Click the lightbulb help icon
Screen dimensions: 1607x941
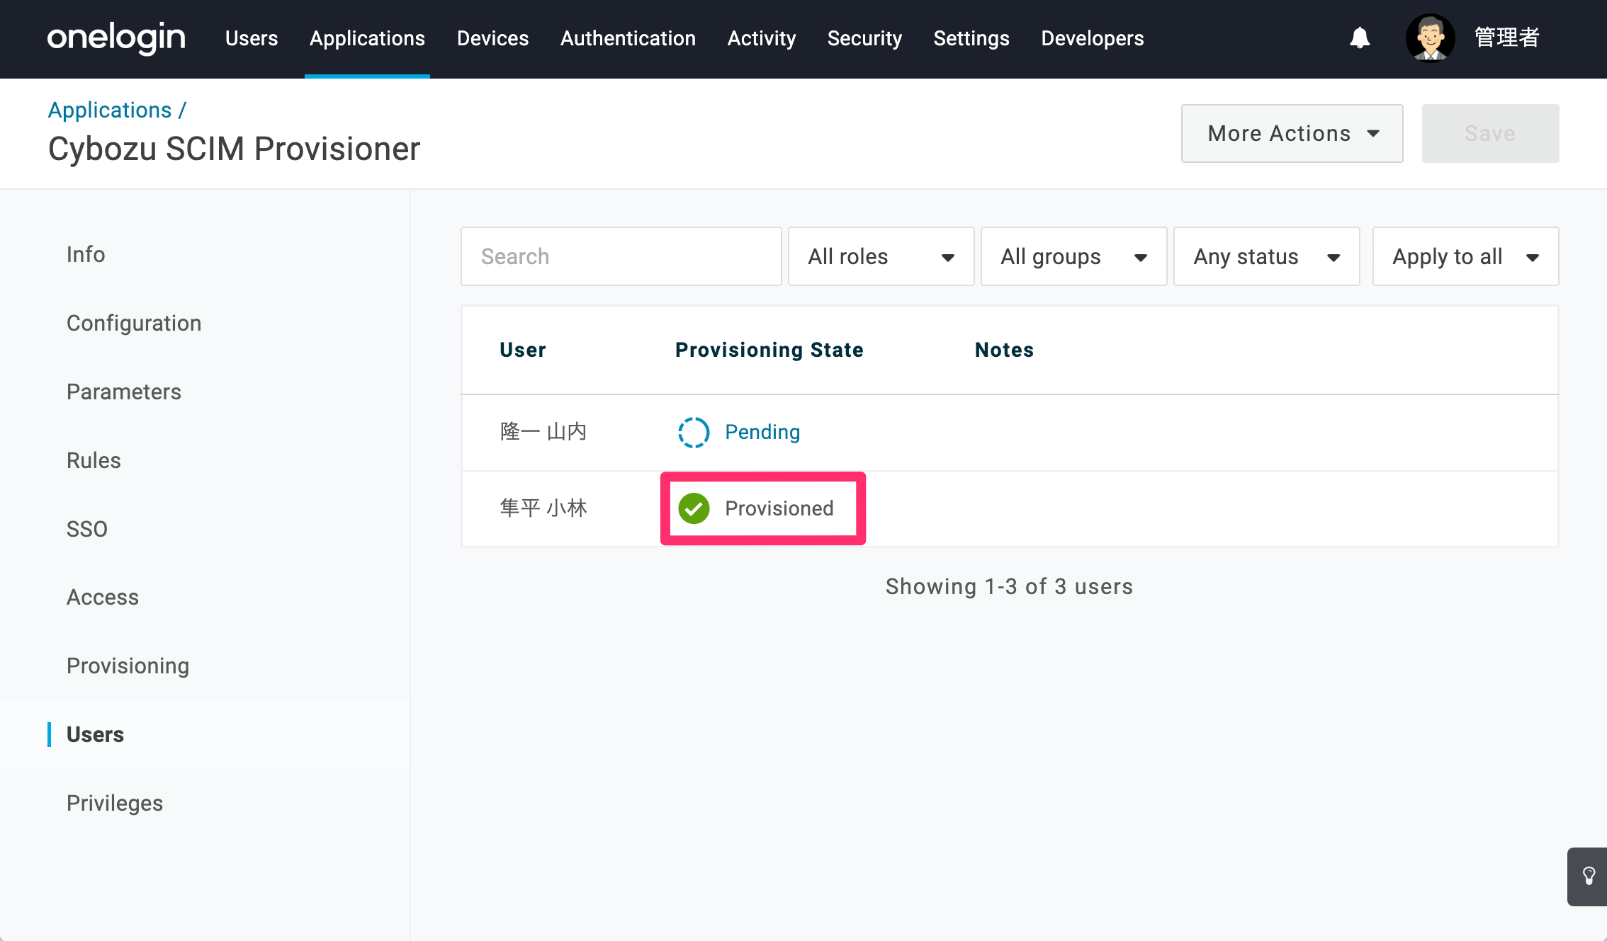[x=1588, y=877]
